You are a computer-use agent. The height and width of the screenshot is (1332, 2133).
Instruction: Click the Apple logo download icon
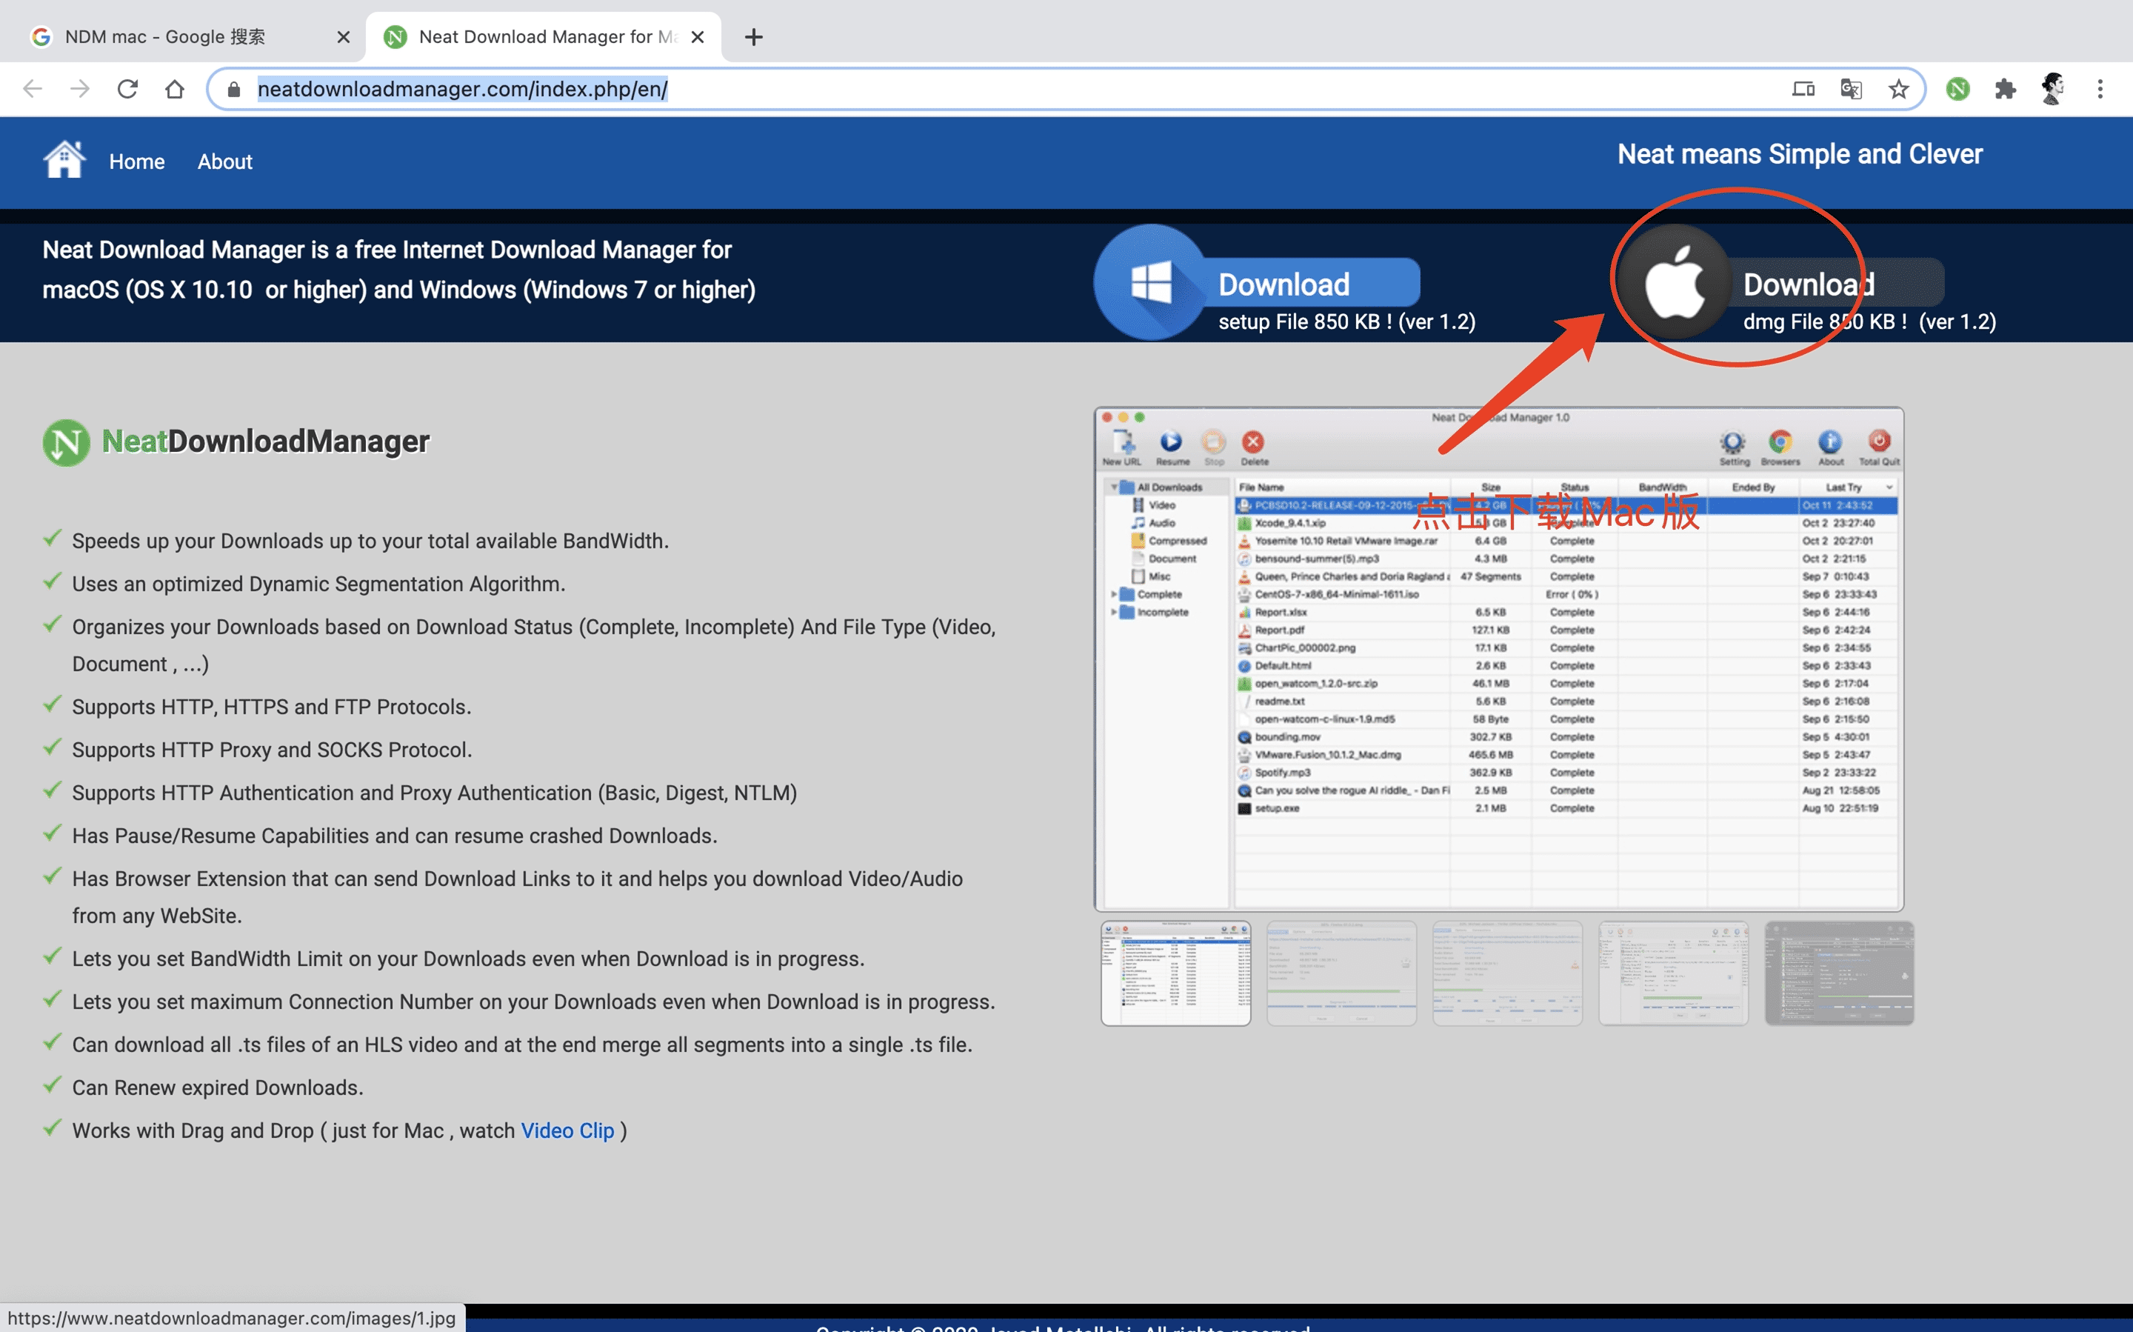1675,282
